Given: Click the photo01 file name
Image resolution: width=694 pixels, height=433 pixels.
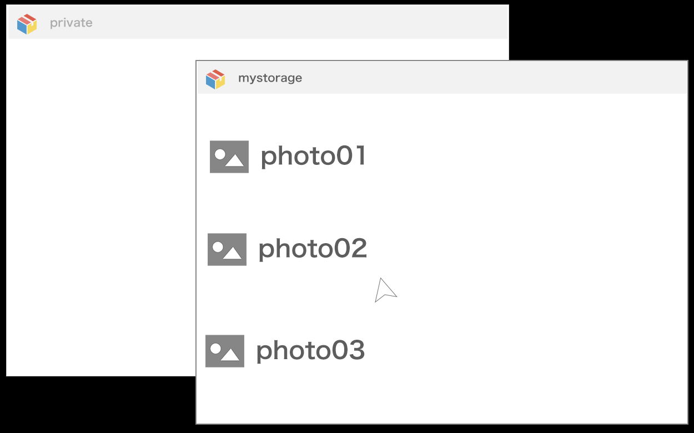Looking at the screenshot, I should (314, 157).
